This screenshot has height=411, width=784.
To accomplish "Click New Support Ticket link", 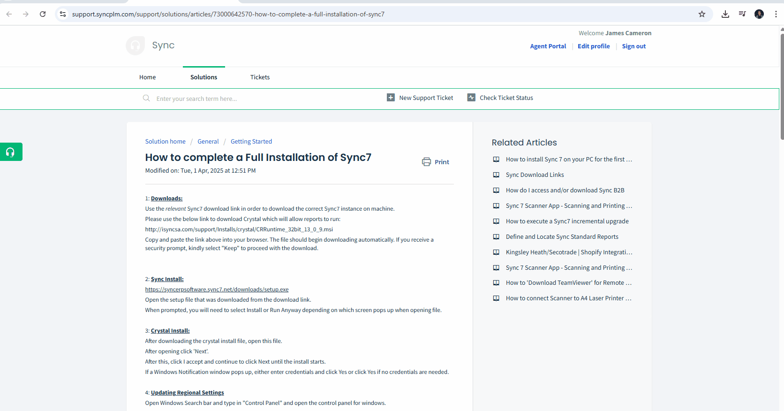I will coord(426,98).
